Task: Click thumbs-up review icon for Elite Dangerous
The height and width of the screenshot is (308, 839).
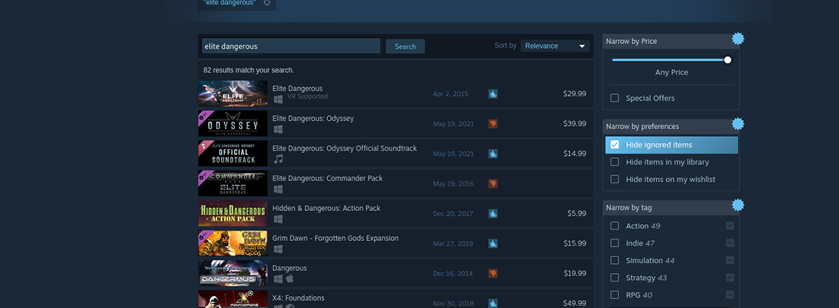Action: click(493, 94)
